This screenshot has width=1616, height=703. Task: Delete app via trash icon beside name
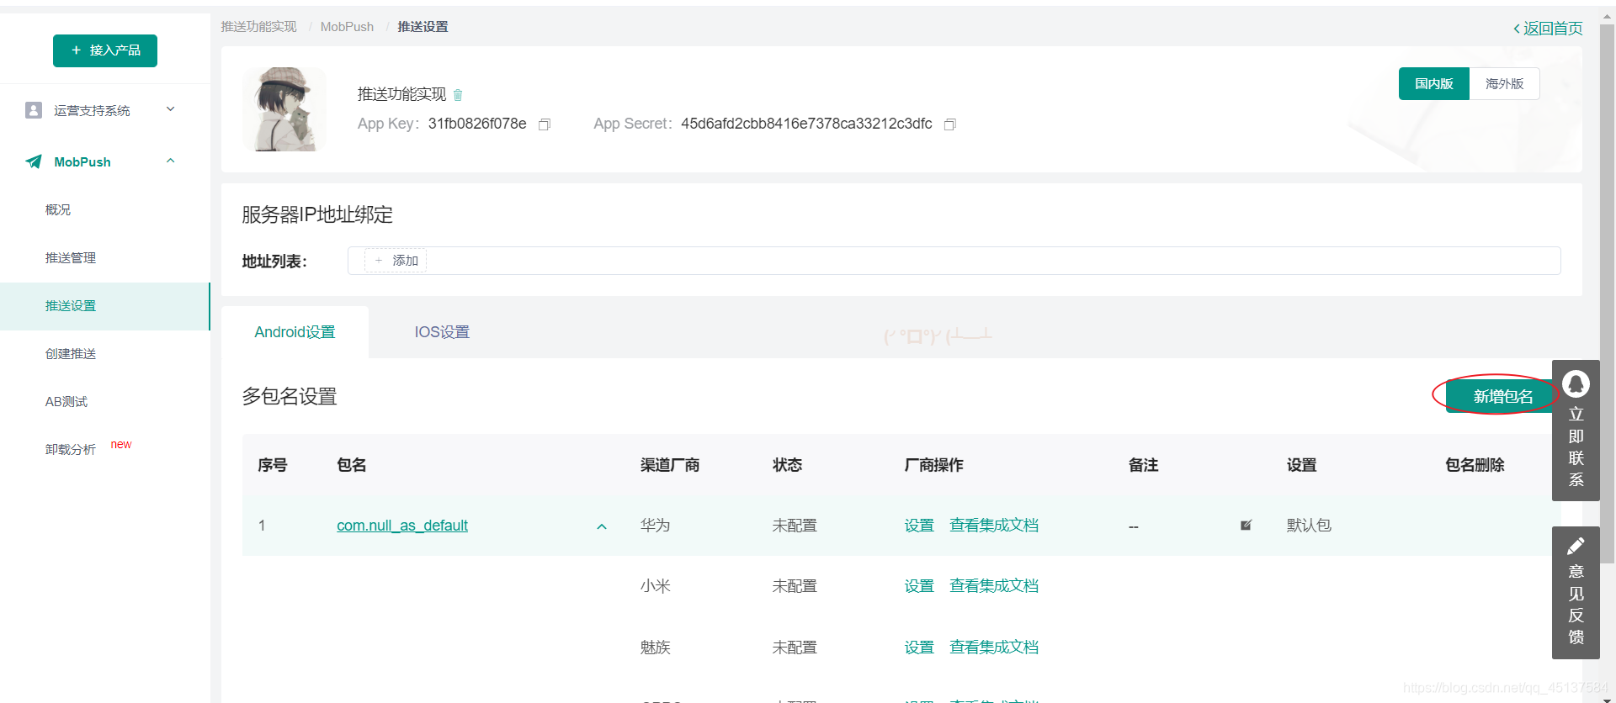click(458, 95)
